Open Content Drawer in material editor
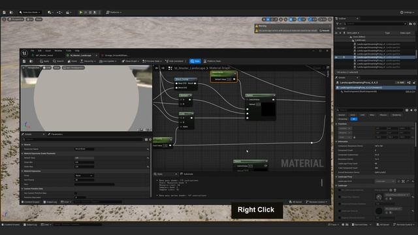Viewport: 418px width, 235px height. 31,202
